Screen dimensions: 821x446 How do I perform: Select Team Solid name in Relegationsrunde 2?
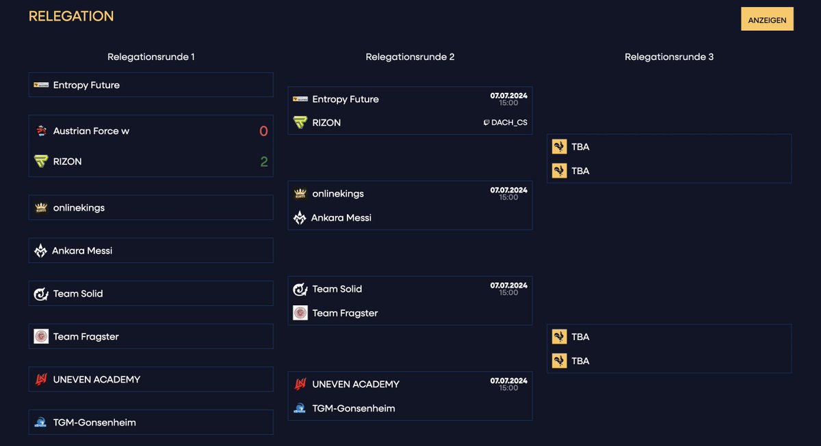click(x=337, y=289)
